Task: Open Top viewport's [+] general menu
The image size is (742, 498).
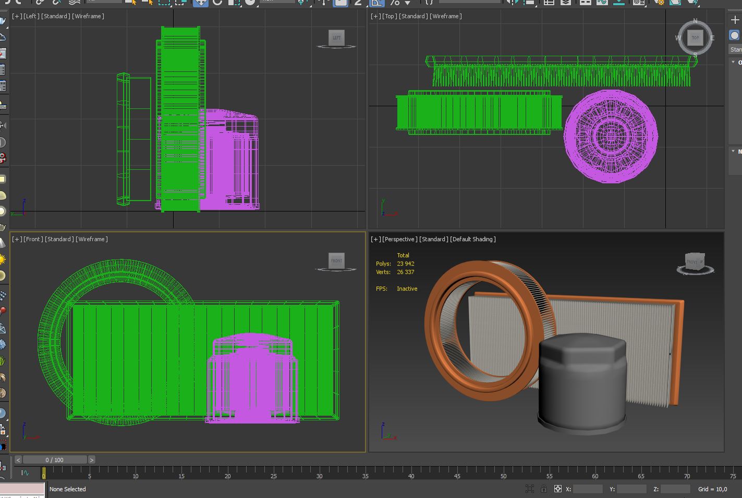Action: click(x=375, y=16)
